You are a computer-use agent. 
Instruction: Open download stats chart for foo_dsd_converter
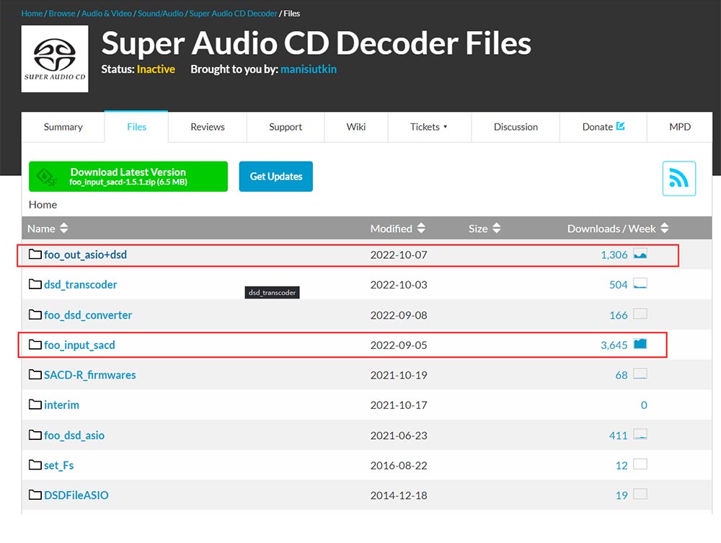[x=640, y=314]
